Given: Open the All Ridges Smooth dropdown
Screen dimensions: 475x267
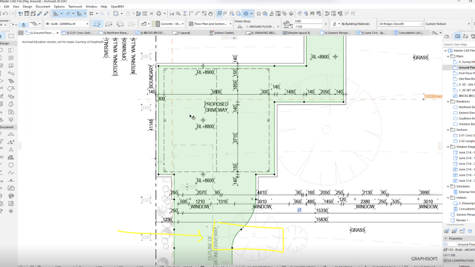Looking at the screenshot, I should tap(400, 24).
